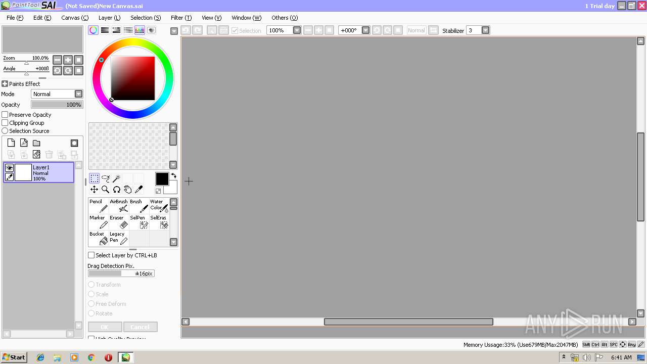Screen dimensions: 647x364
Task: Select the AirBrush tool
Action: point(119,206)
